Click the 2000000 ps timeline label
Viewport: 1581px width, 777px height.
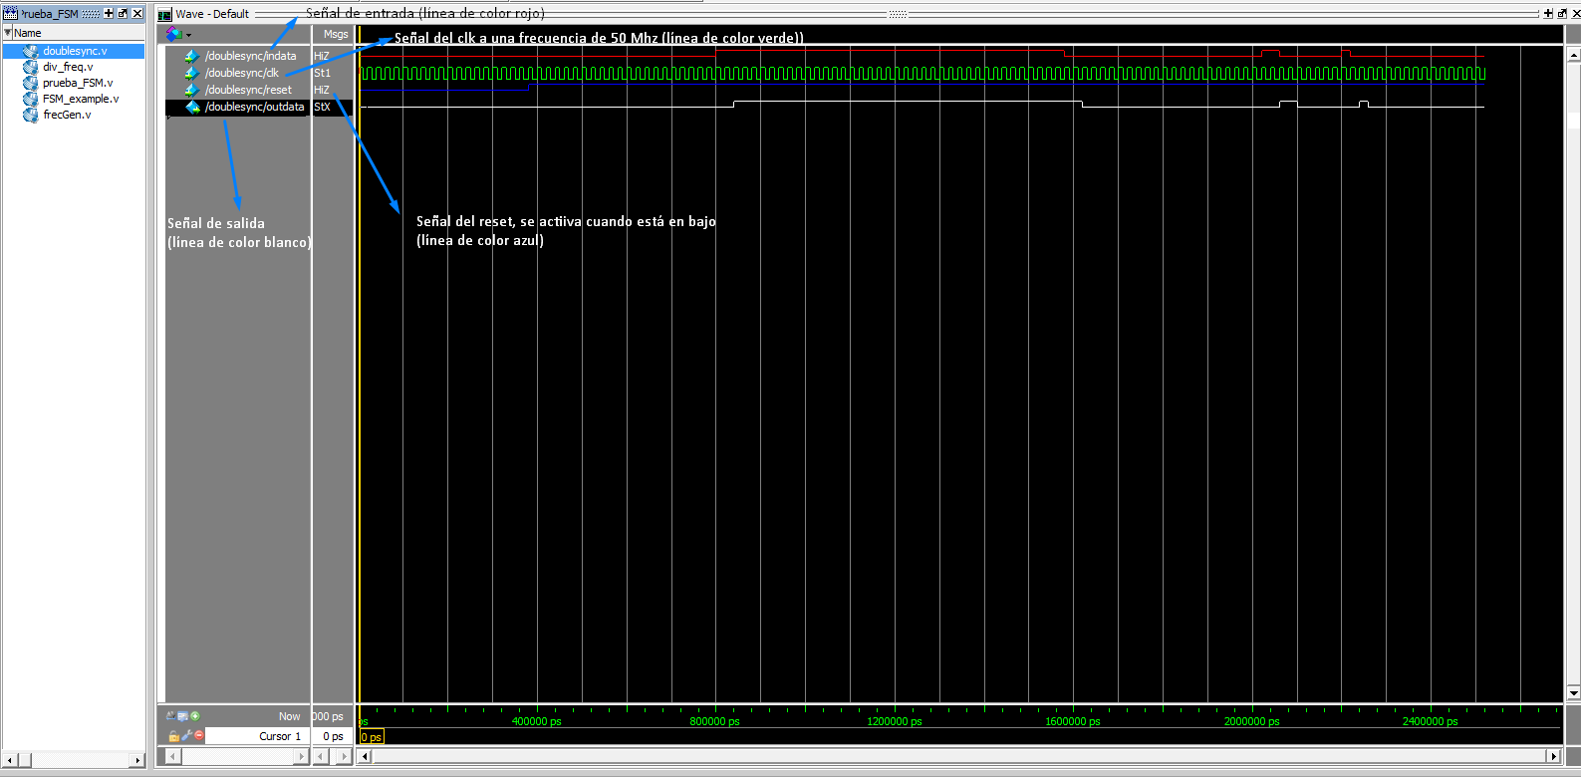tap(1251, 721)
